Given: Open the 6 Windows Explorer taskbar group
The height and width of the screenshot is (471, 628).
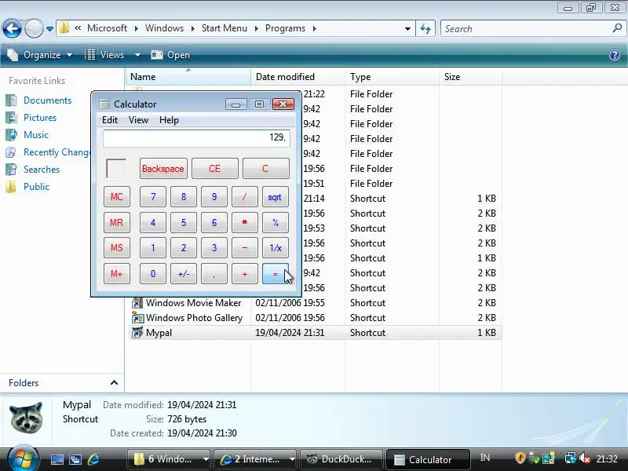Looking at the screenshot, I should (x=170, y=459).
